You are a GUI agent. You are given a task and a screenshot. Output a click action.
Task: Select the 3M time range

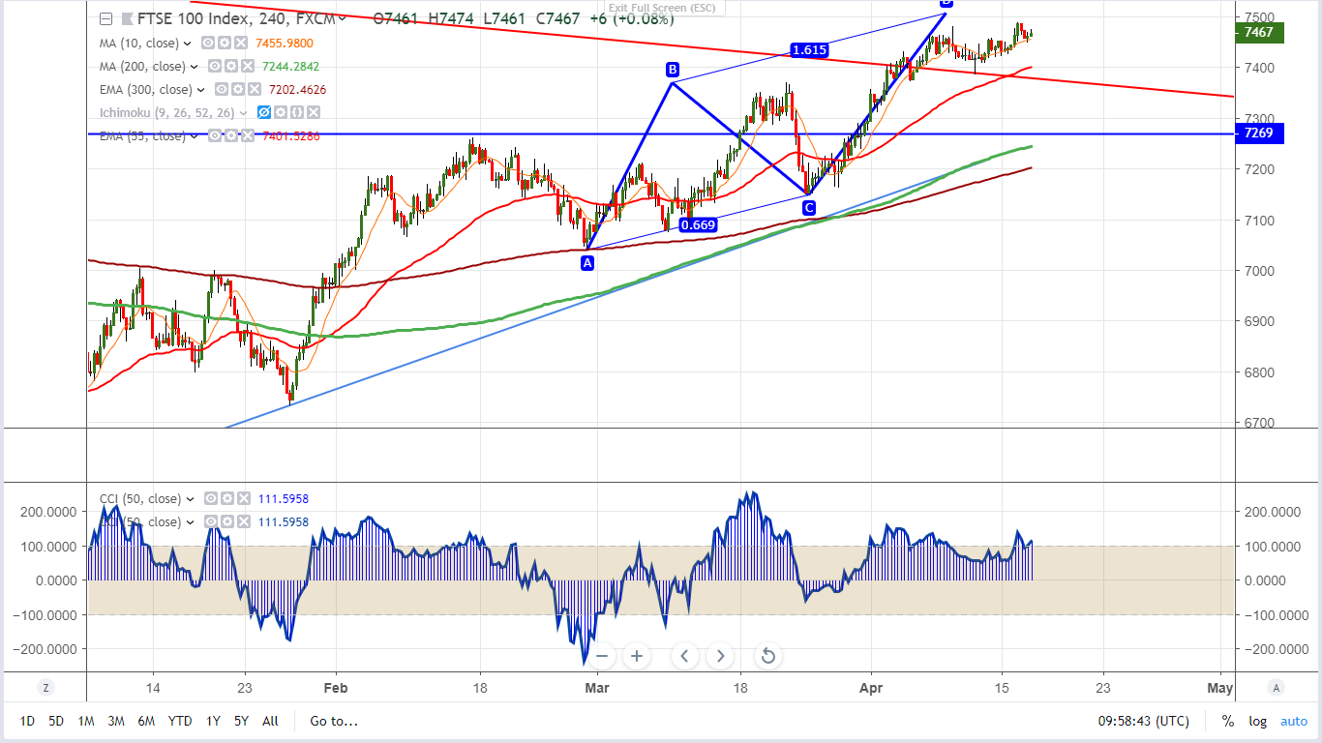(115, 721)
